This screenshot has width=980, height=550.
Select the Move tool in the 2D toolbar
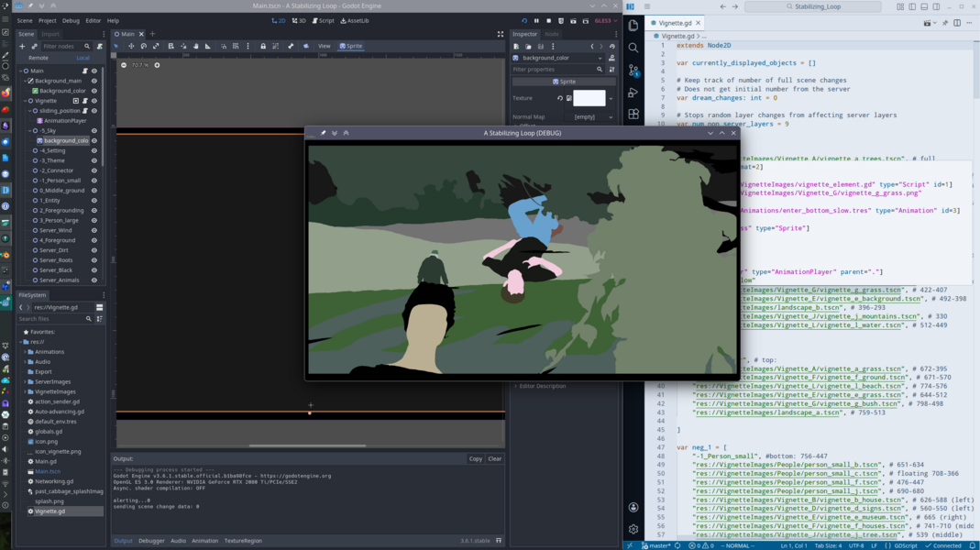pyautogui.click(x=132, y=44)
